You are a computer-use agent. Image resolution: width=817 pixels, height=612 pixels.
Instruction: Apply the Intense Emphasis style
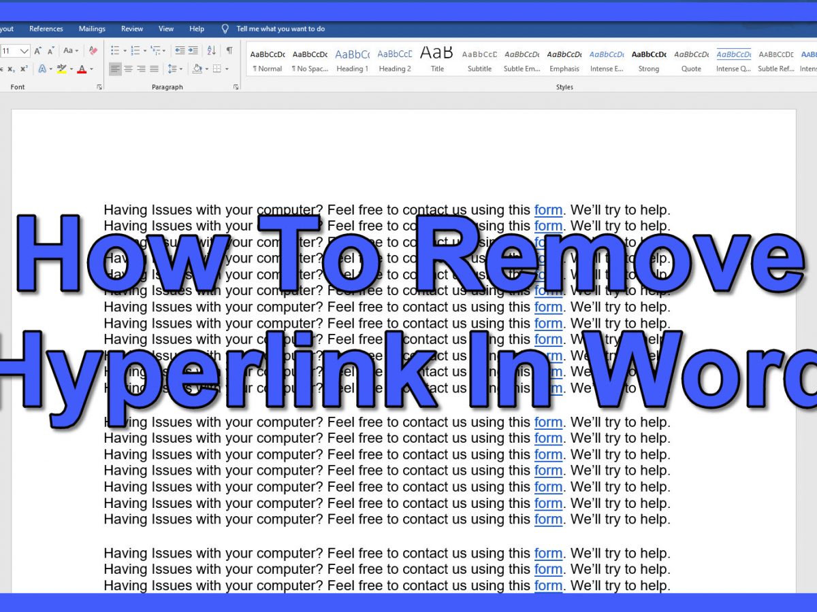pyautogui.click(x=607, y=61)
